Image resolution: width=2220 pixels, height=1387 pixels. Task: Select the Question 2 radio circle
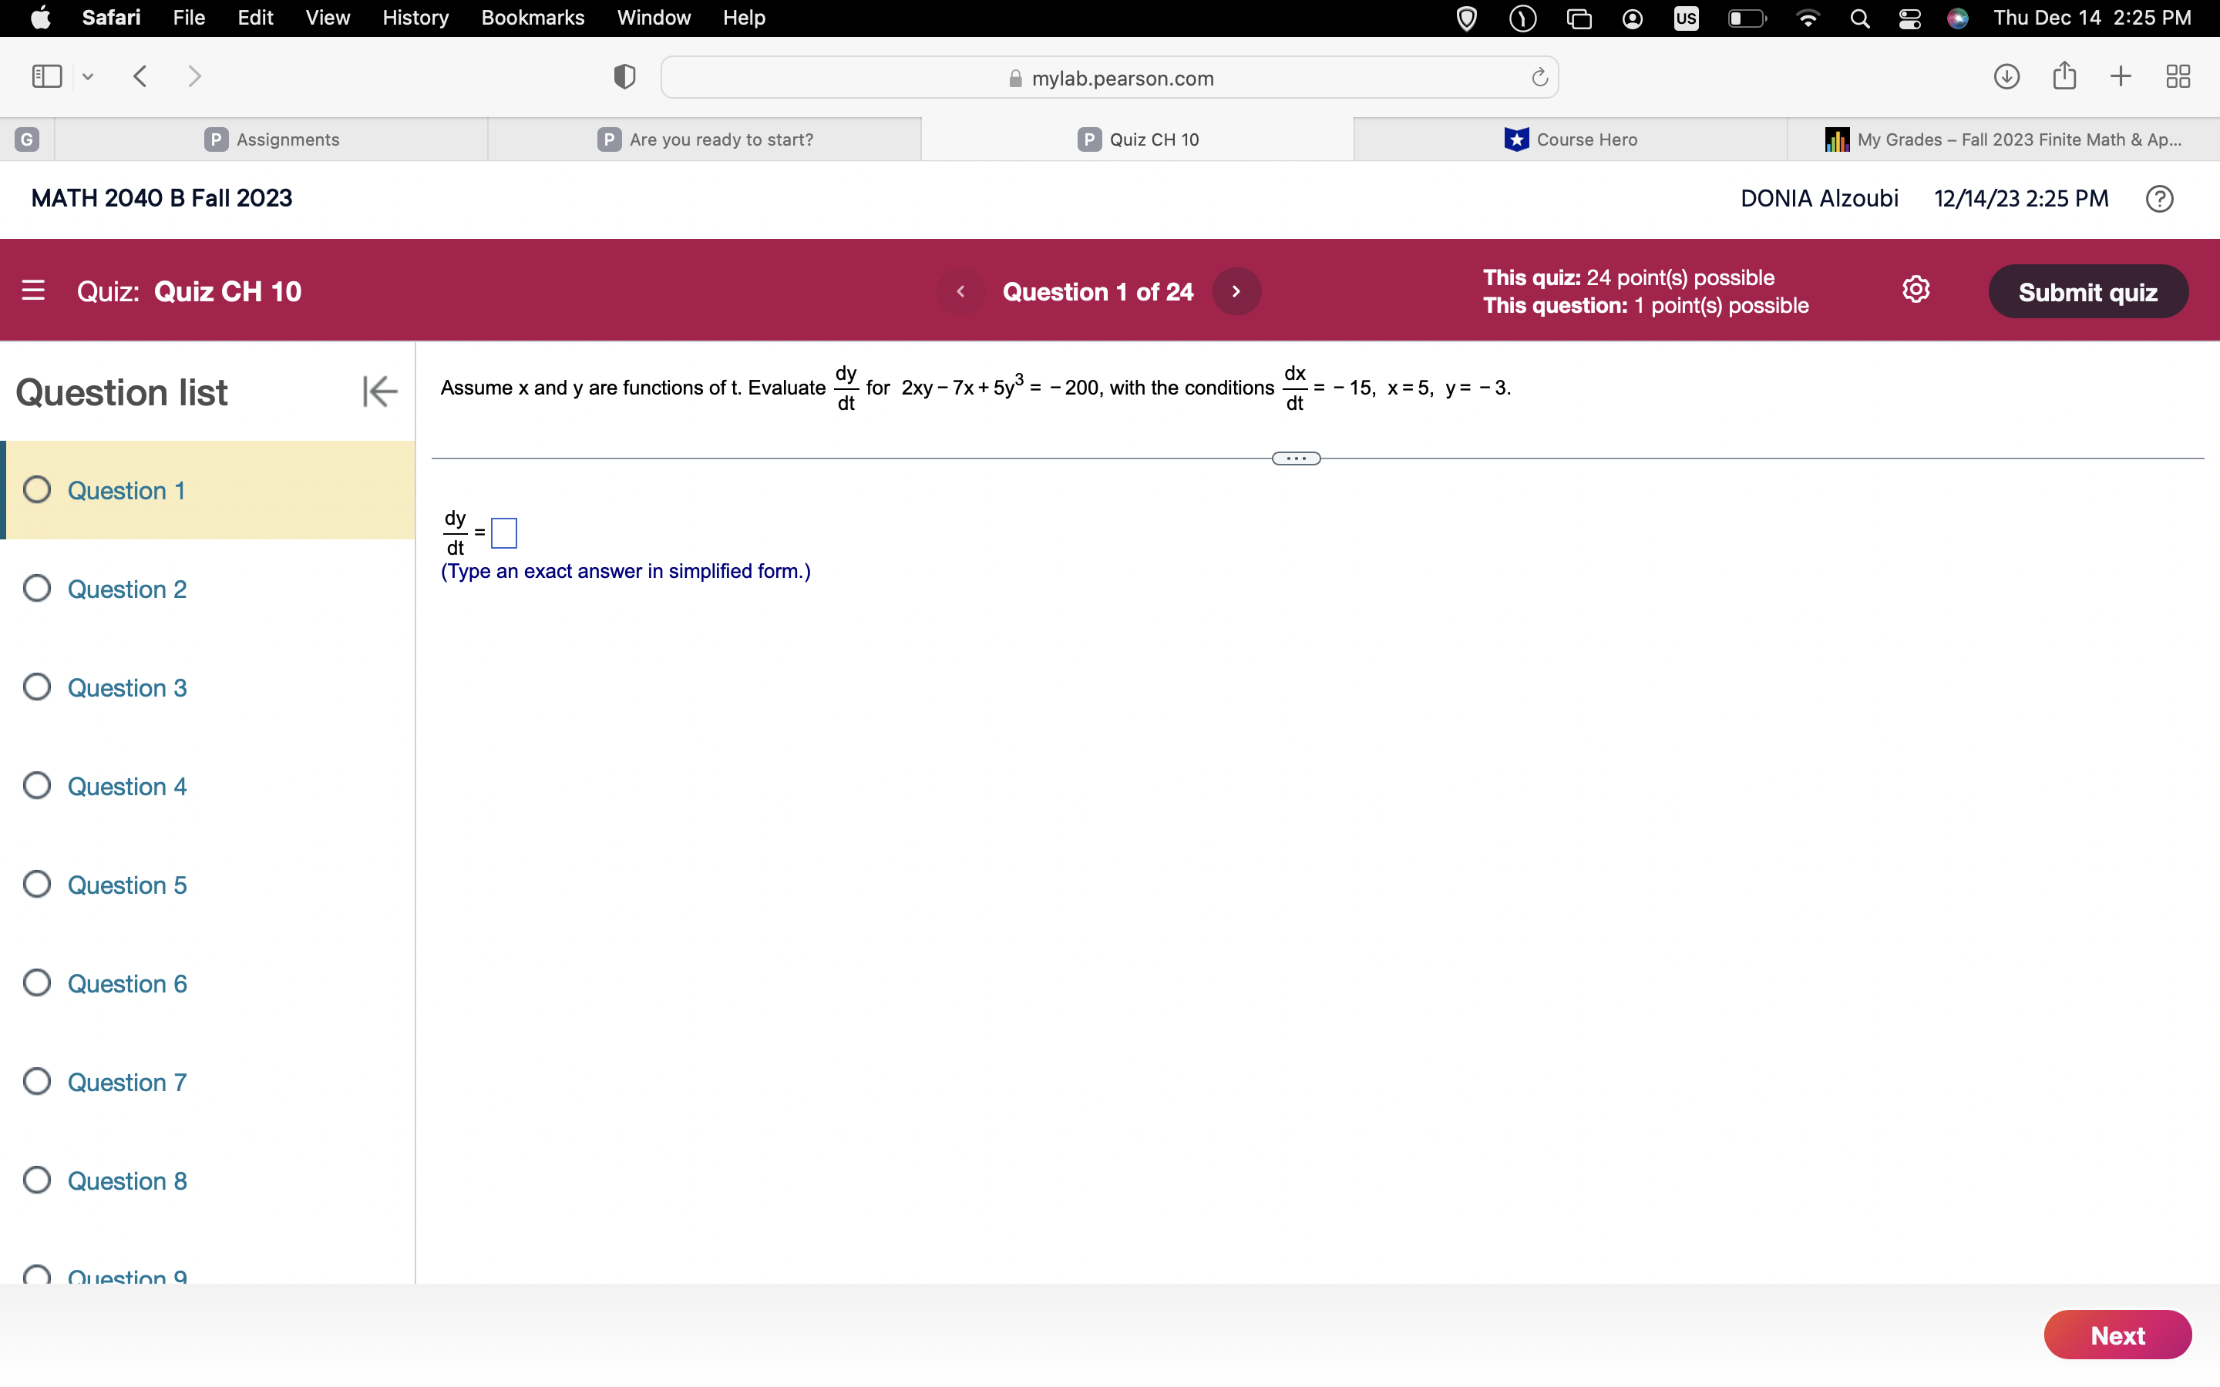click(x=37, y=588)
